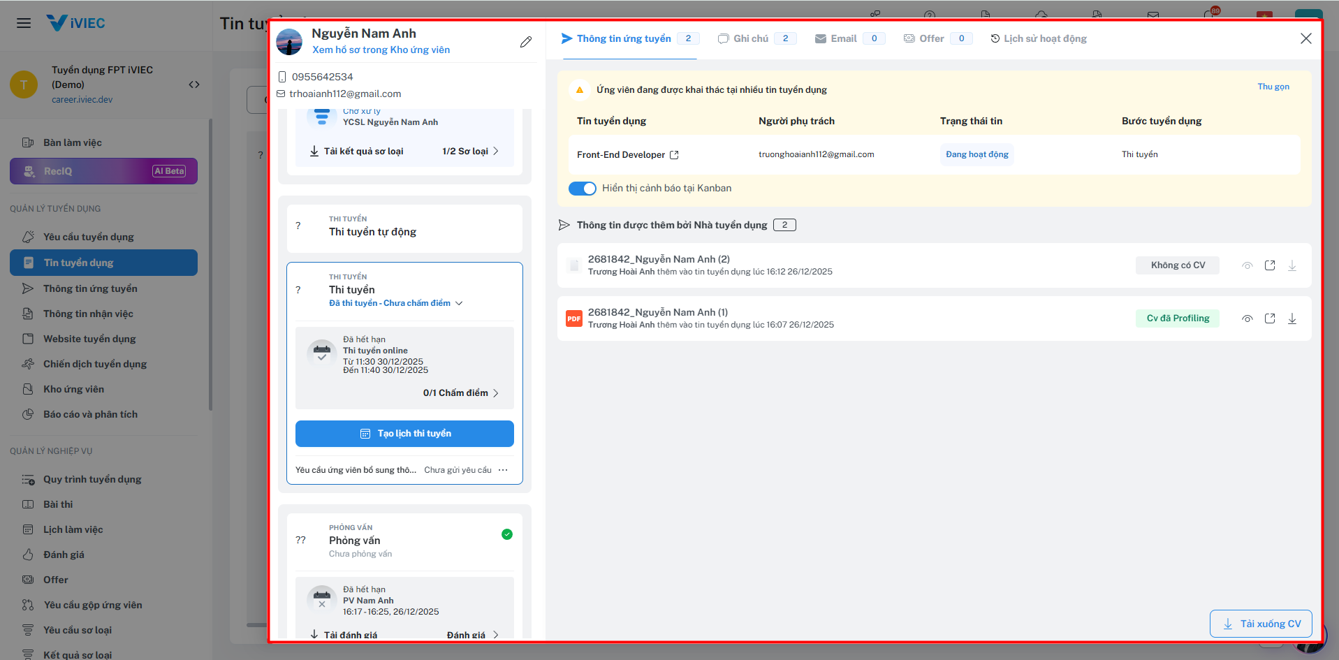The image size is (1339, 660).
Task: Open Front-End Developer posting via external link icon
Action: point(674,155)
